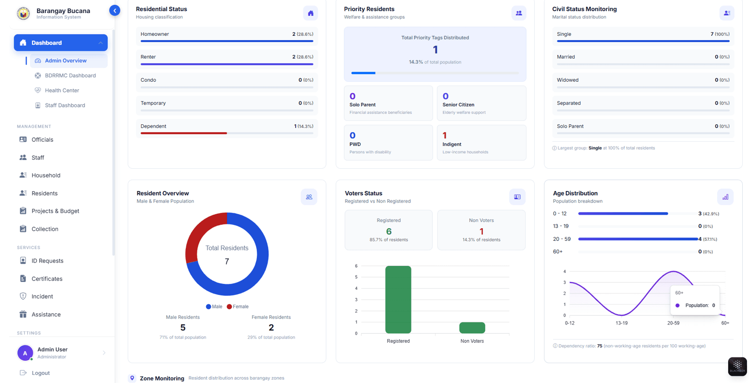Click the Certificates document icon
The image size is (749, 383).
pyautogui.click(x=23, y=279)
